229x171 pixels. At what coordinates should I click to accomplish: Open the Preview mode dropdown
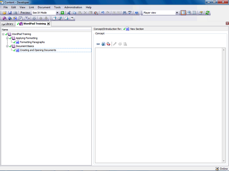point(57,13)
